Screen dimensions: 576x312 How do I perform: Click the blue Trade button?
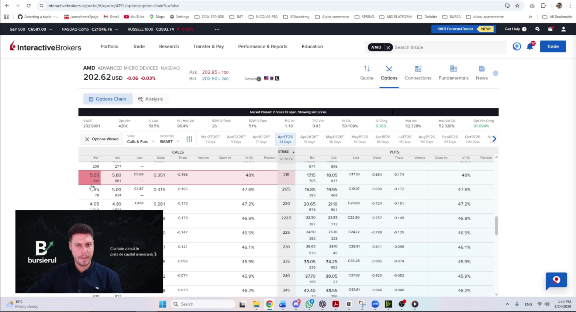552,46
